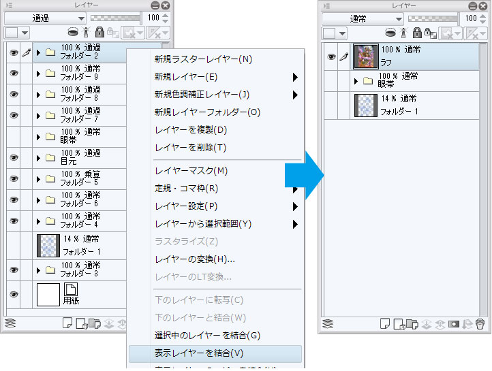The width and height of the screenshot is (492, 371).
Task: Open blend mode dropdown showing 通過
Action: pos(45,18)
